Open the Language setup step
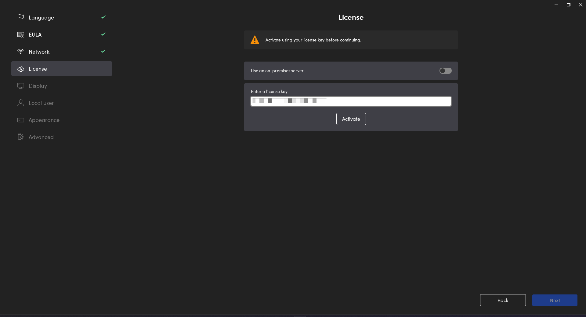Image resolution: width=586 pixels, height=317 pixels. (x=41, y=18)
